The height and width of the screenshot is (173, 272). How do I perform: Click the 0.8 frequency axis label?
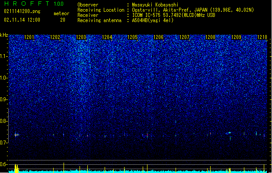tap(3, 121)
